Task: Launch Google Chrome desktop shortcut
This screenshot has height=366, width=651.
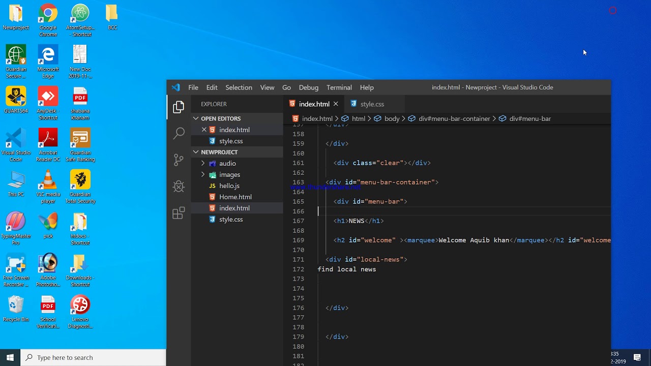Action: pyautogui.click(x=48, y=20)
